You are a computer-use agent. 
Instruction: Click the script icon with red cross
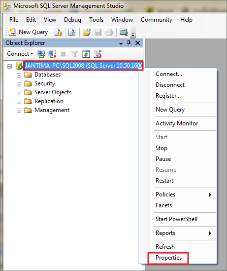[x=97, y=54]
